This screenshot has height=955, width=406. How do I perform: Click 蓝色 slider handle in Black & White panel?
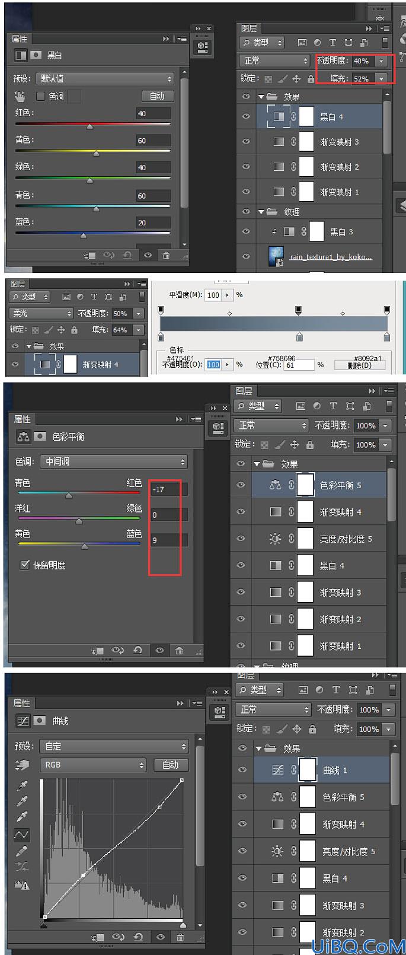(x=83, y=235)
